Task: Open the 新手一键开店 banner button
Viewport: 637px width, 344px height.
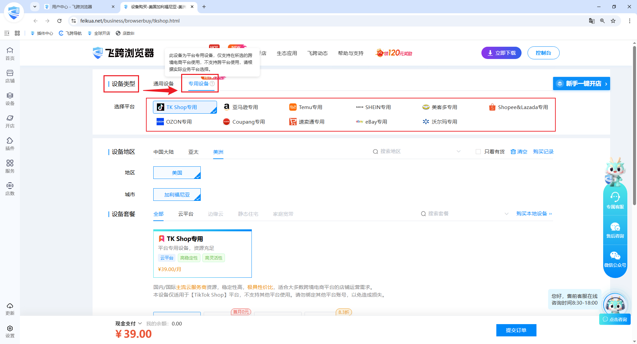Action: (x=582, y=84)
